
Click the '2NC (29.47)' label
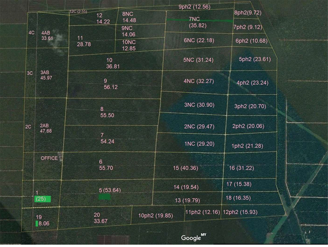click(199, 127)
